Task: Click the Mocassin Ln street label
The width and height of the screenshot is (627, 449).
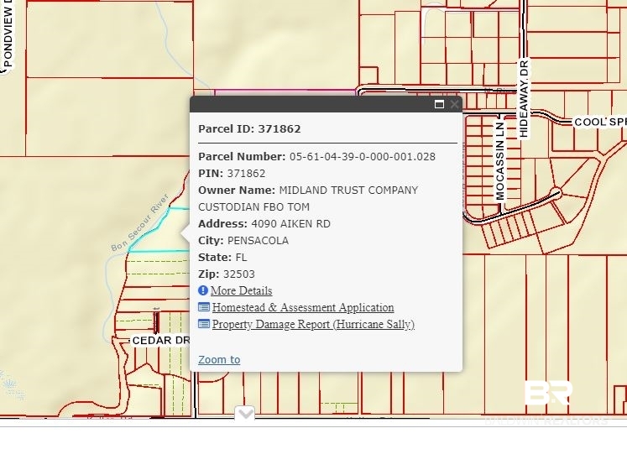Action: pos(500,161)
